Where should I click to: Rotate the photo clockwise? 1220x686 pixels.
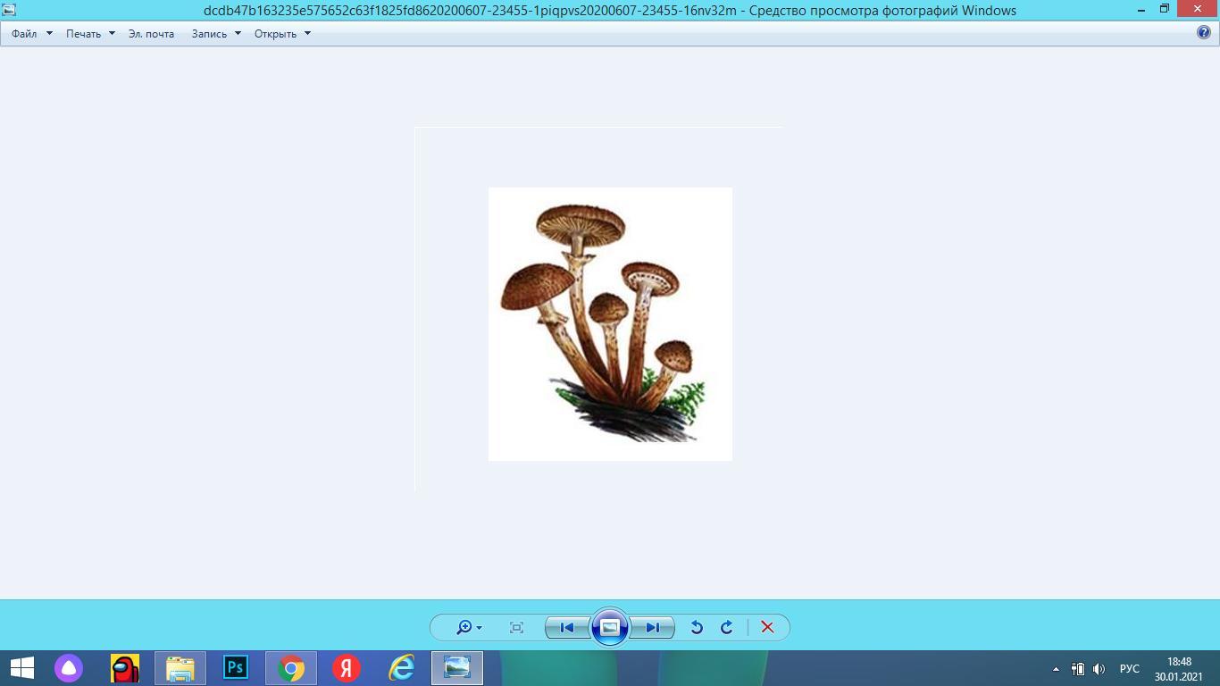(x=727, y=627)
